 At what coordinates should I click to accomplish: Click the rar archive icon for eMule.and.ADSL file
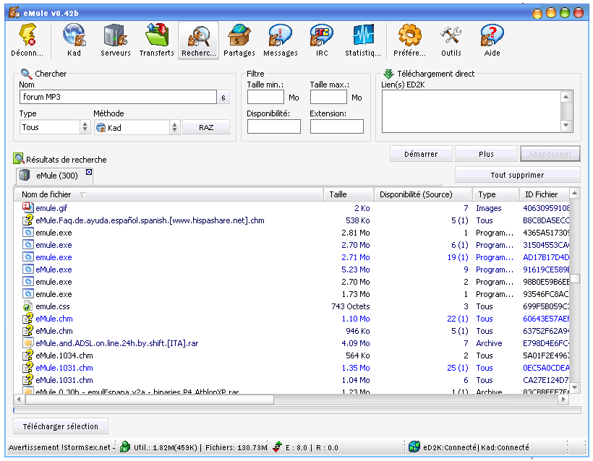click(x=27, y=343)
